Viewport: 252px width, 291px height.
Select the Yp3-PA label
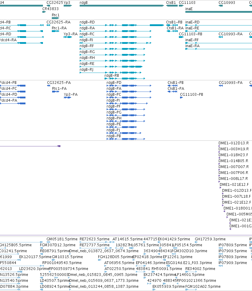tap(71, 95)
